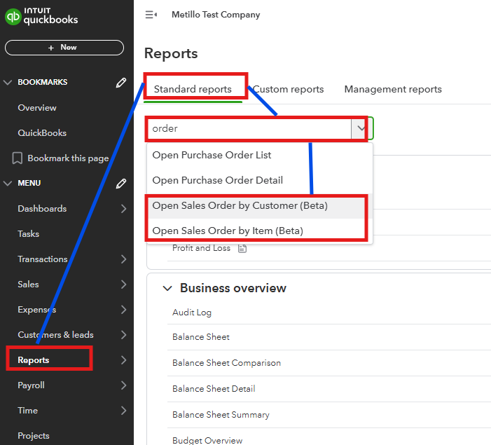Switch to Custom reports tab
The width and height of the screenshot is (491, 445).
tap(288, 89)
